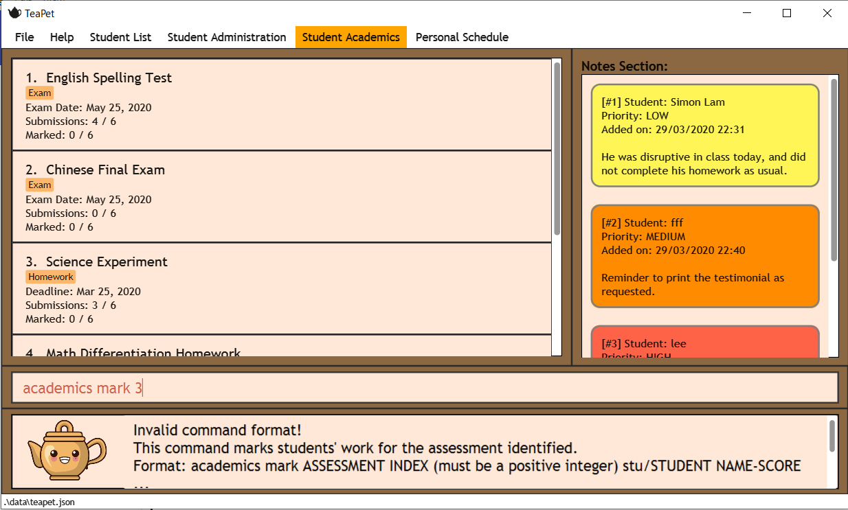Click the red lee student note card
848x510 pixels.
pyautogui.click(x=705, y=342)
